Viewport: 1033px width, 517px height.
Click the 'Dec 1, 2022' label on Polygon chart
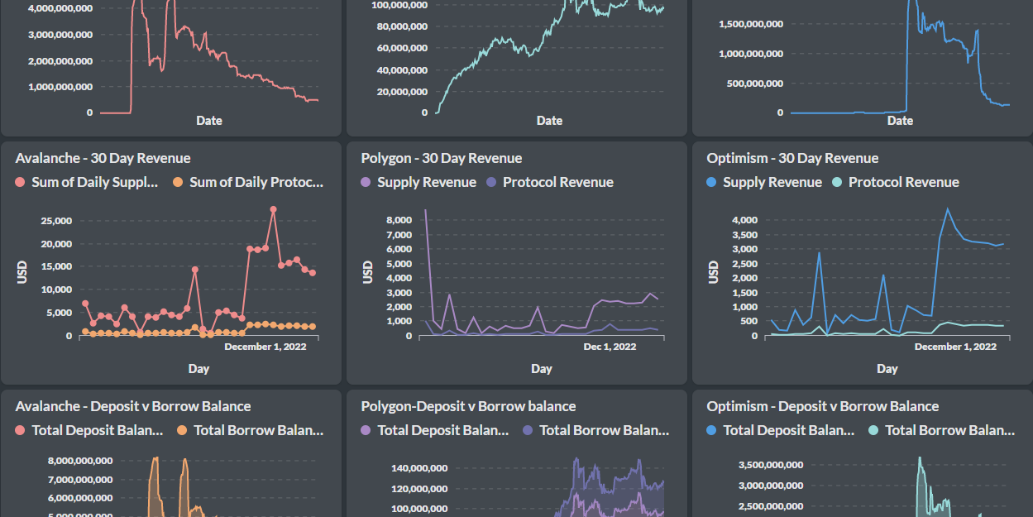point(610,347)
